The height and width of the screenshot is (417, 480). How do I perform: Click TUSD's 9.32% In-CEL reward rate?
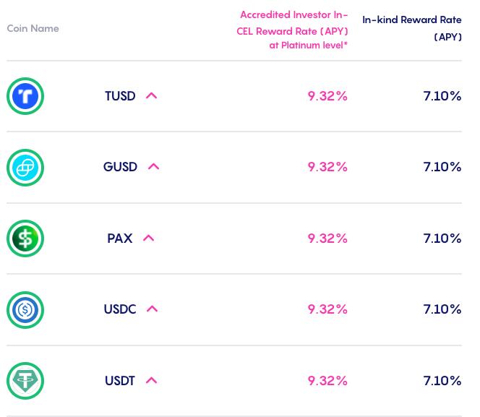[x=327, y=96]
